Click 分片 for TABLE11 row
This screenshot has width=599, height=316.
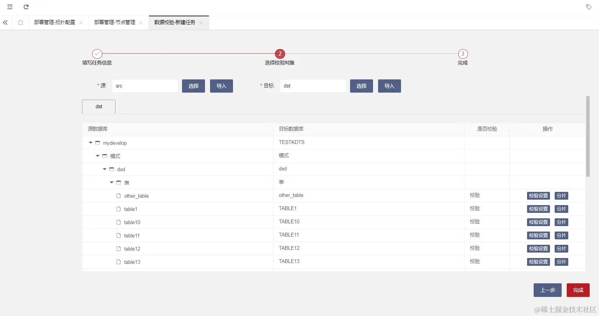point(561,235)
